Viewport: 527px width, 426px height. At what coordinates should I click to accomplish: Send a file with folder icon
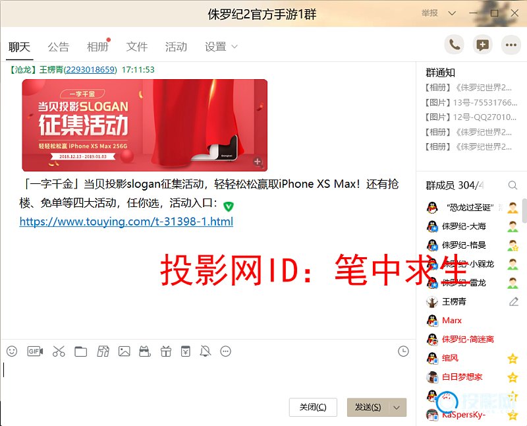click(80, 351)
